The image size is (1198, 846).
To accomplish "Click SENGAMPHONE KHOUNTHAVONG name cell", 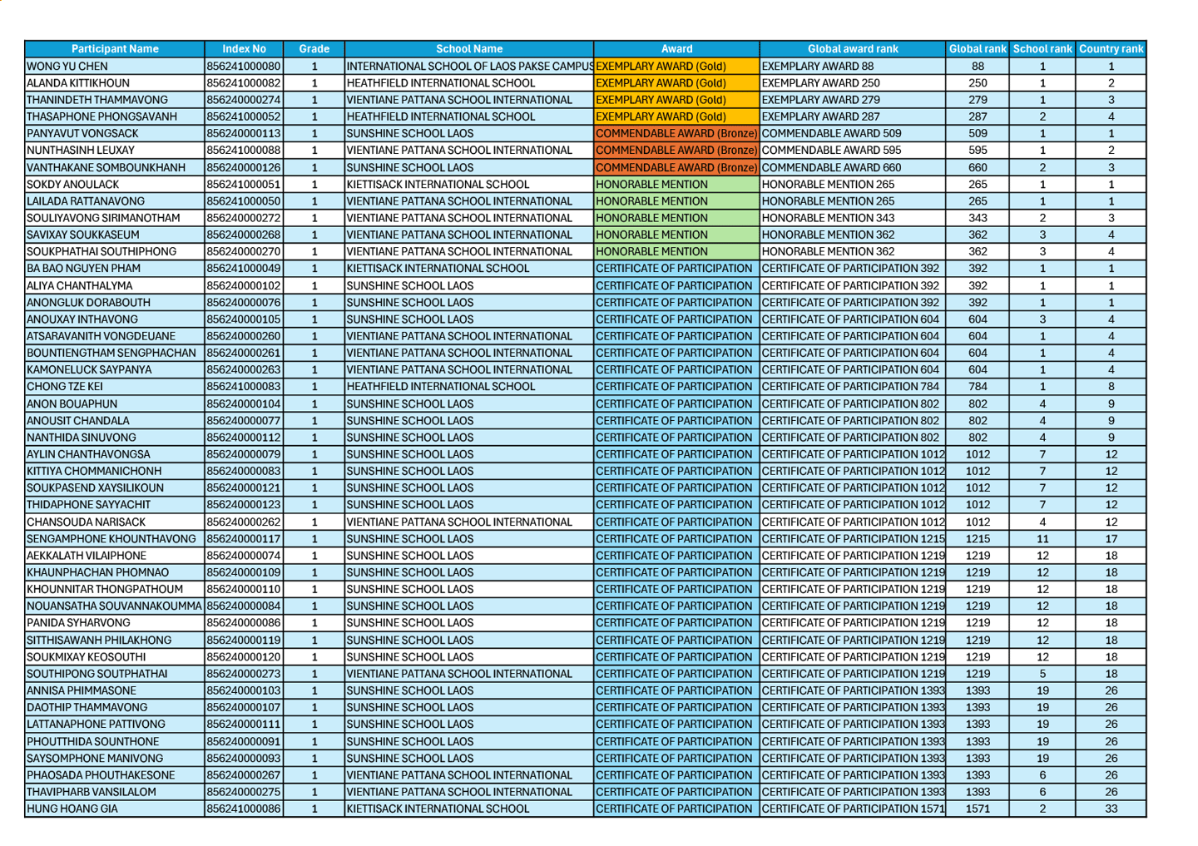I will coord(115,538).
